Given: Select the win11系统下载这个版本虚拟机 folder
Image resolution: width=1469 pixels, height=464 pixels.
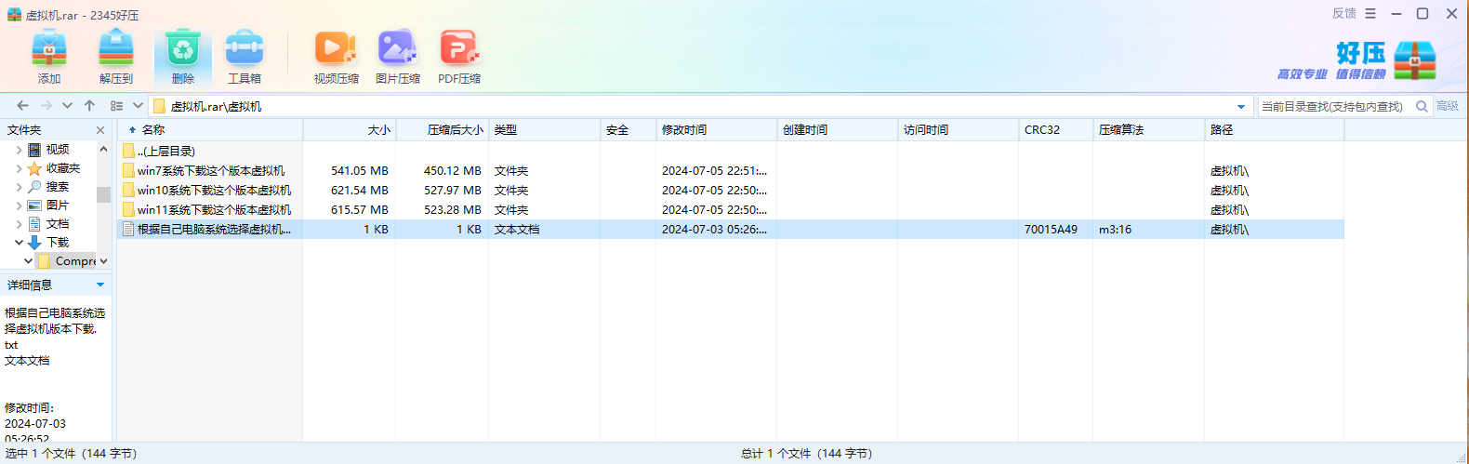Looking at the screenshot, I should tap(731, 210).
